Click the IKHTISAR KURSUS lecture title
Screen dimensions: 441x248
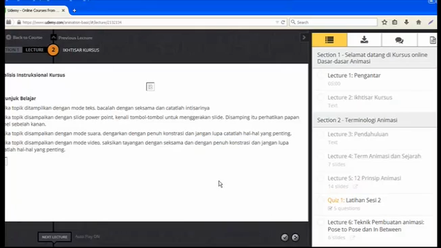tap(81, 50)
